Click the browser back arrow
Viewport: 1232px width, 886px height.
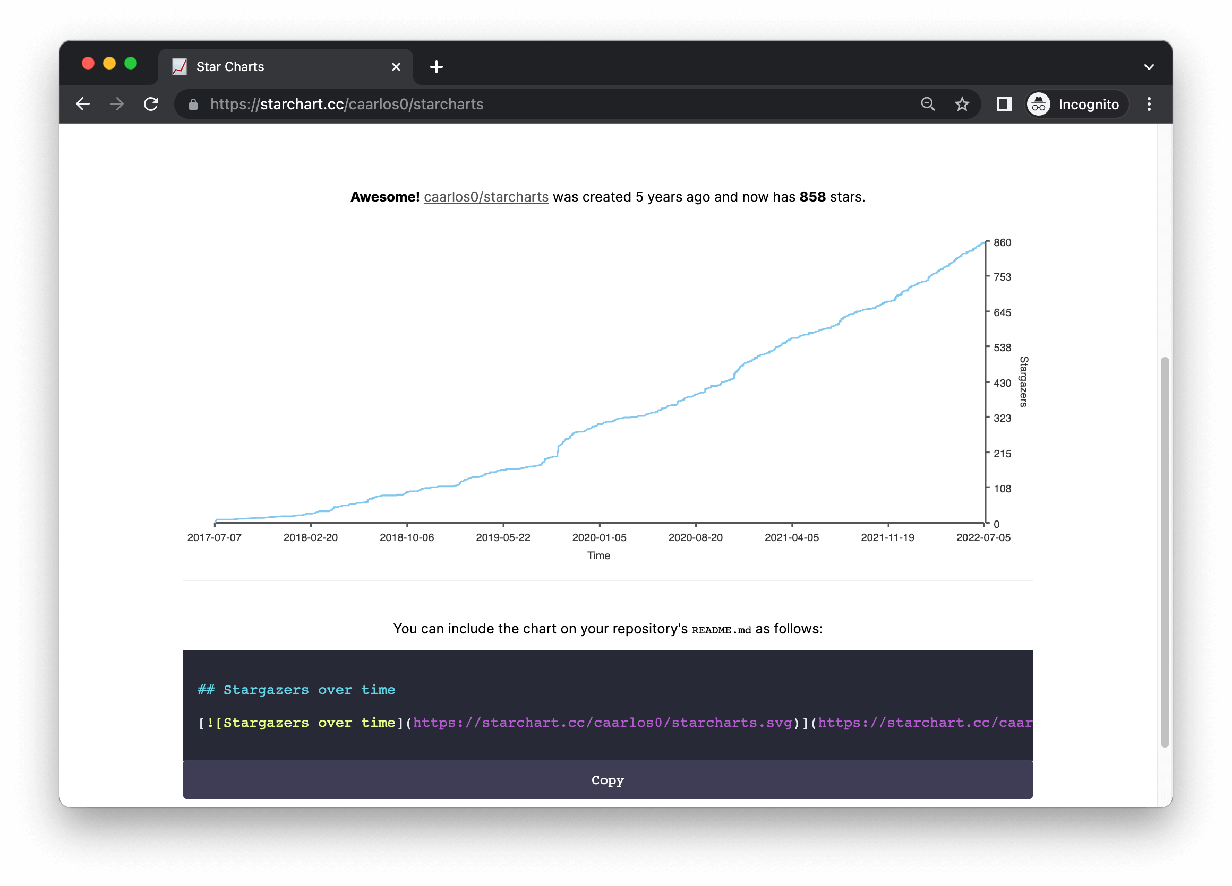tap(82, 104)
